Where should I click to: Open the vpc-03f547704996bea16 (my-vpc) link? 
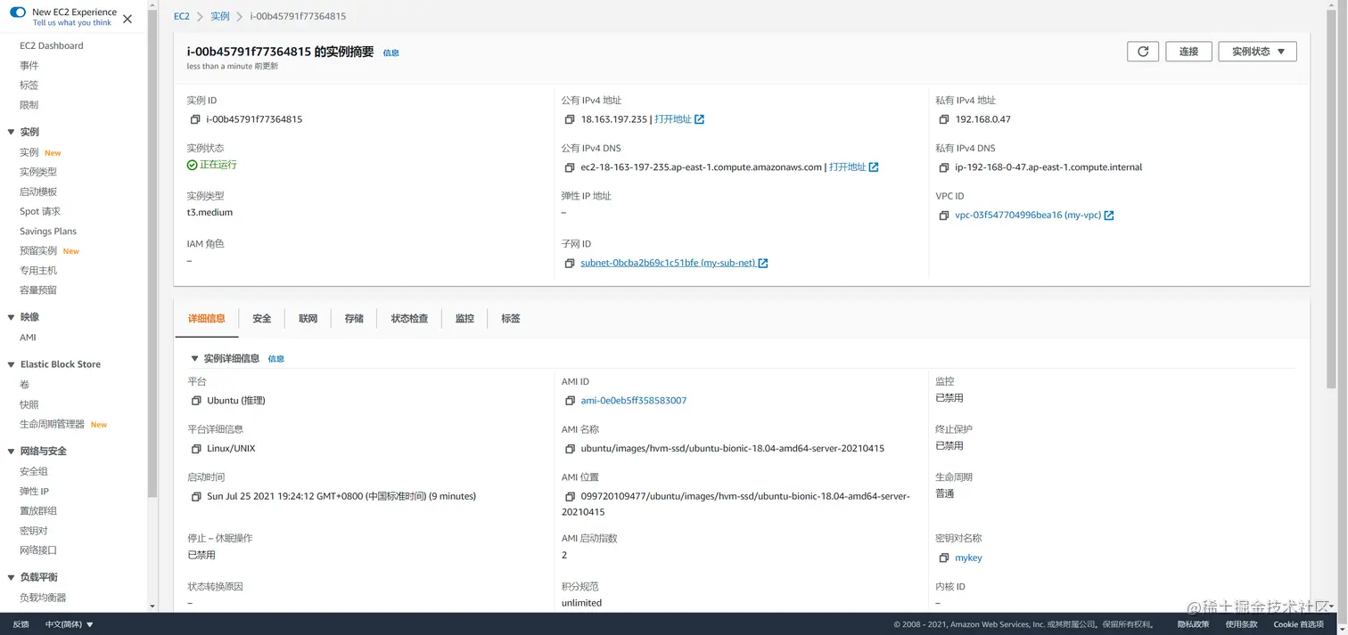(x=1028, y=216)
